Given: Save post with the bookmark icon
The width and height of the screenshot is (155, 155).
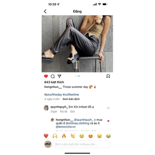Looking at the screenshot, I should (x=108, y=76).
